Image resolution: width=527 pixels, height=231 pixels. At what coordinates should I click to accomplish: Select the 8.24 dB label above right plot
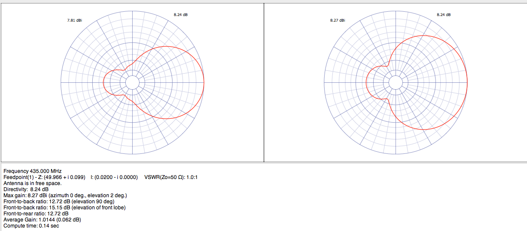tap(444, 15)
